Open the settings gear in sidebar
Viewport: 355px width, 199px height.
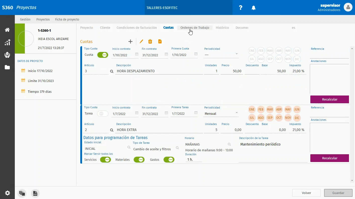pyautogui.click(x=7, y=193)
